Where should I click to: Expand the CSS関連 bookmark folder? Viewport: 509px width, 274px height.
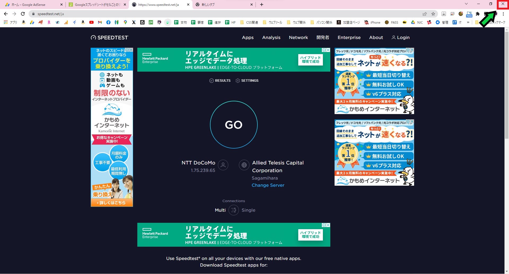(x=249, y=22)
